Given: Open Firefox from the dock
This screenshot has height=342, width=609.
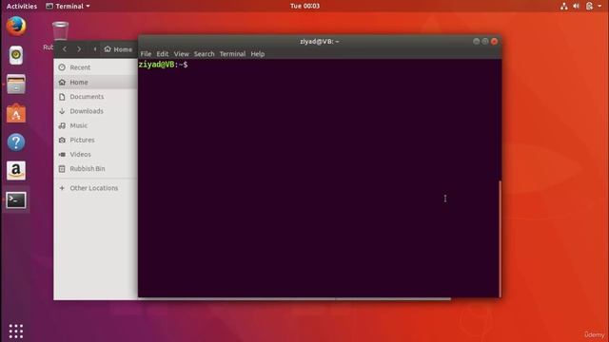Looking at the screenshot, I should coord(16,27).
